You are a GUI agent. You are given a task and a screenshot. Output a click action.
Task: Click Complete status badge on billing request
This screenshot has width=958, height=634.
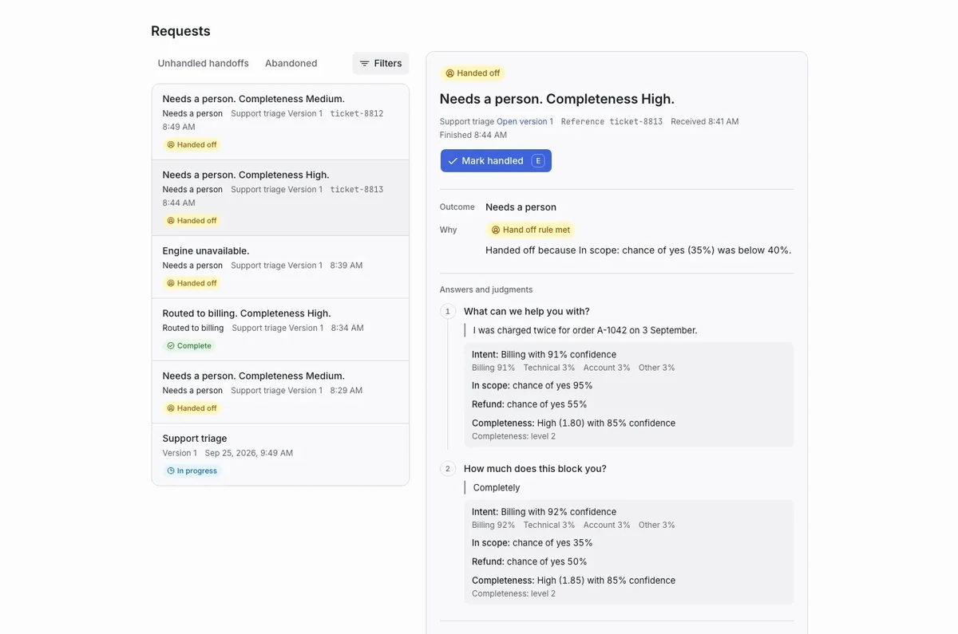click(x=189, y=346)
